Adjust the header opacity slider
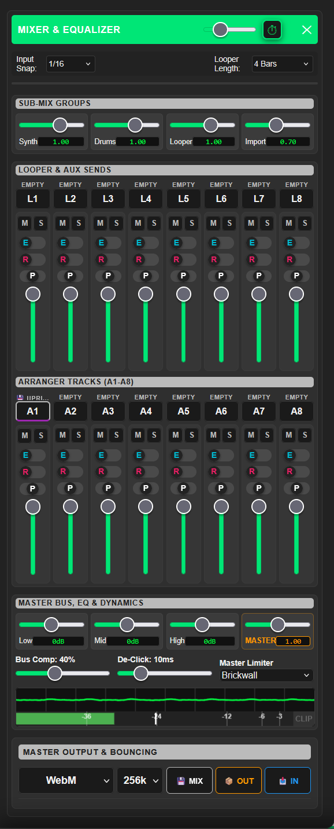 click(x=229, y=30)
